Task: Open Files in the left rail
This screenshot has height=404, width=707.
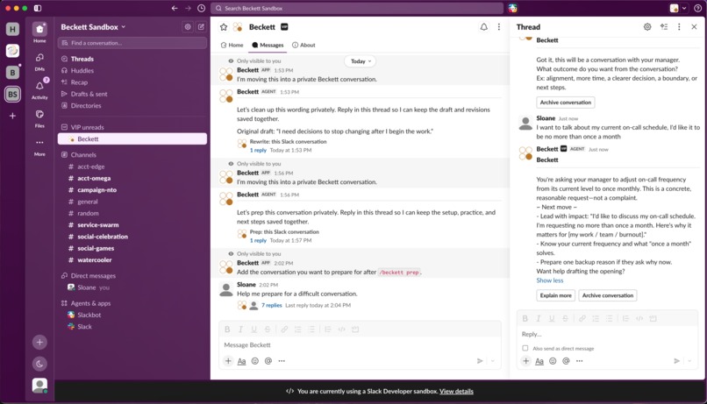Action: click(x=39, y=115)
